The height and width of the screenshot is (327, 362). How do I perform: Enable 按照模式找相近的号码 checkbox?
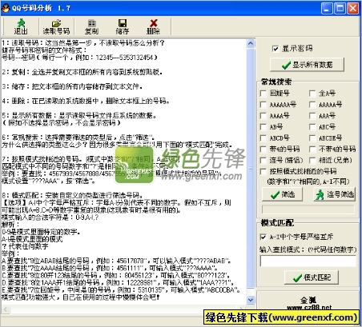263,171
